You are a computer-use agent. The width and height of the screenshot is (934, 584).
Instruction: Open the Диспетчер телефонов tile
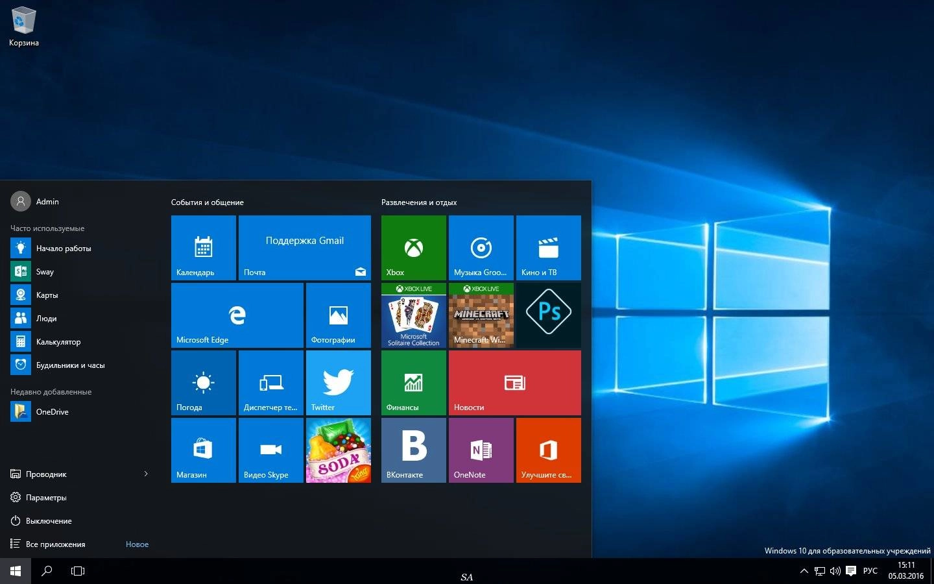271,383
